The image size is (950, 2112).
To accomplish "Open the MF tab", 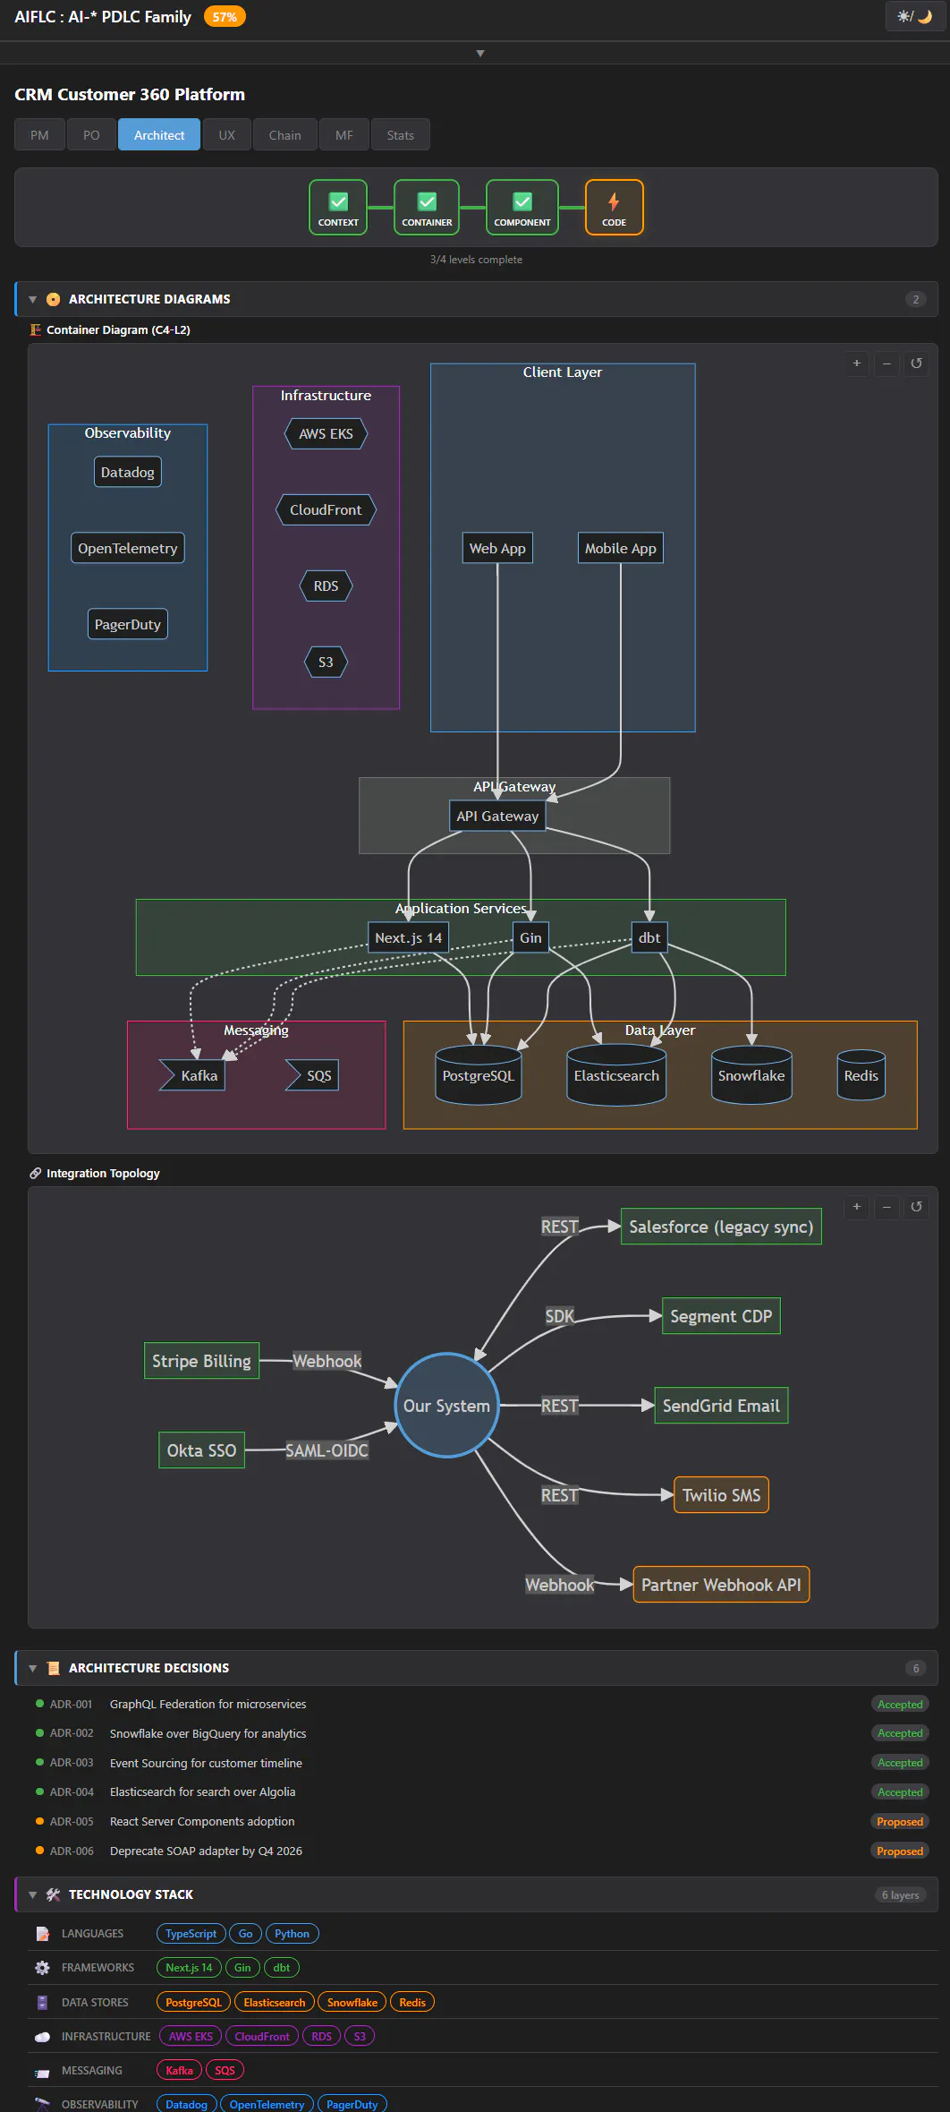I will tap(344, 135).
